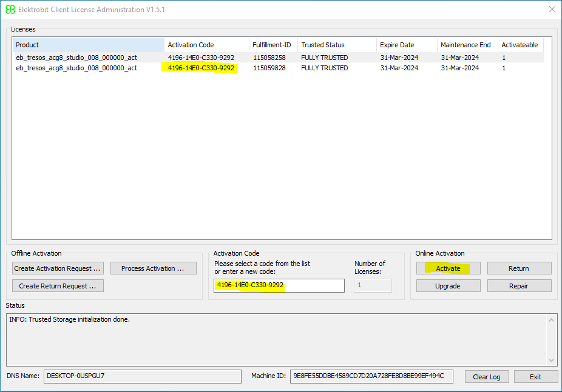Click the scrollbar down arrow in Status area
This screenshot has width=562, height=392.
click(x=552, y=359)
